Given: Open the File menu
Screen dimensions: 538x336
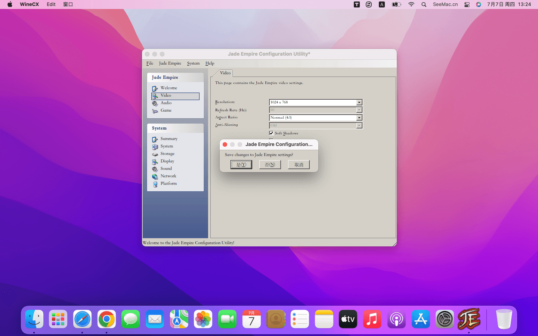Looking at the screenshot, I should pyautogui.click(x=150, y=63).
